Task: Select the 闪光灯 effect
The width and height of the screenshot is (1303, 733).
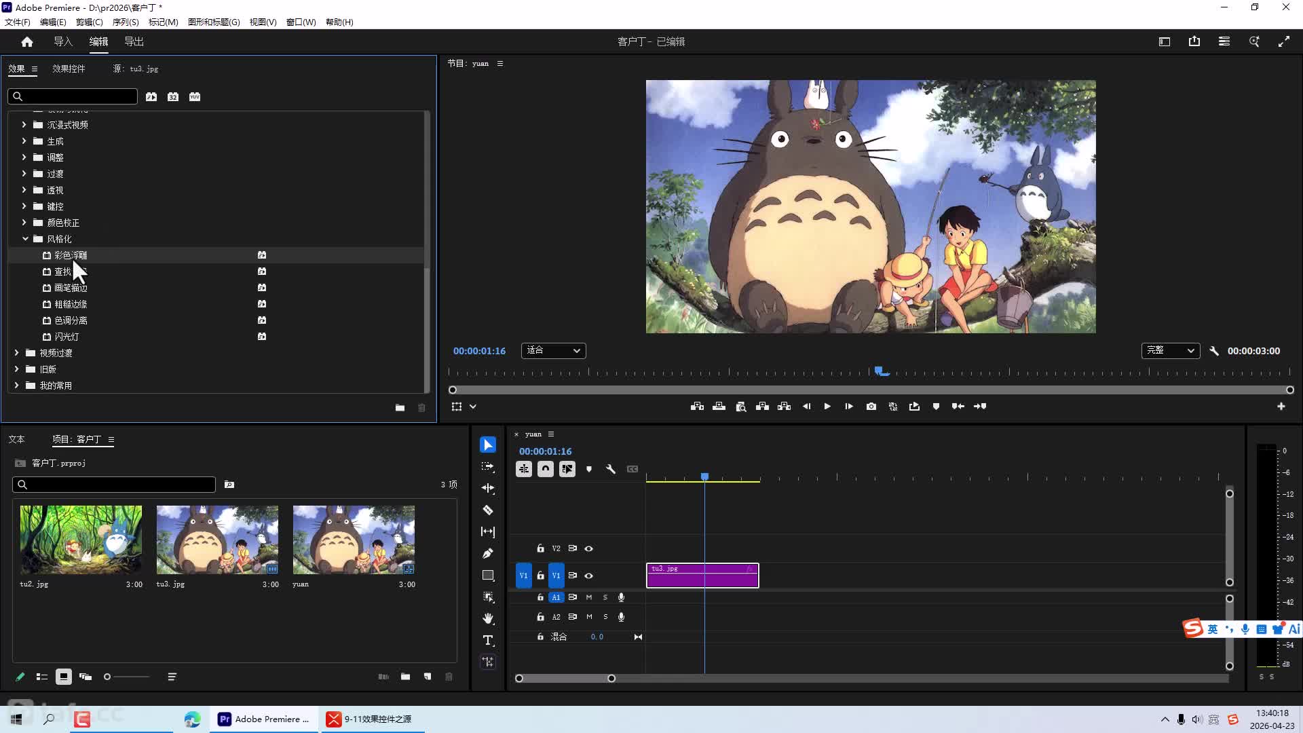Action: point(67,337)
